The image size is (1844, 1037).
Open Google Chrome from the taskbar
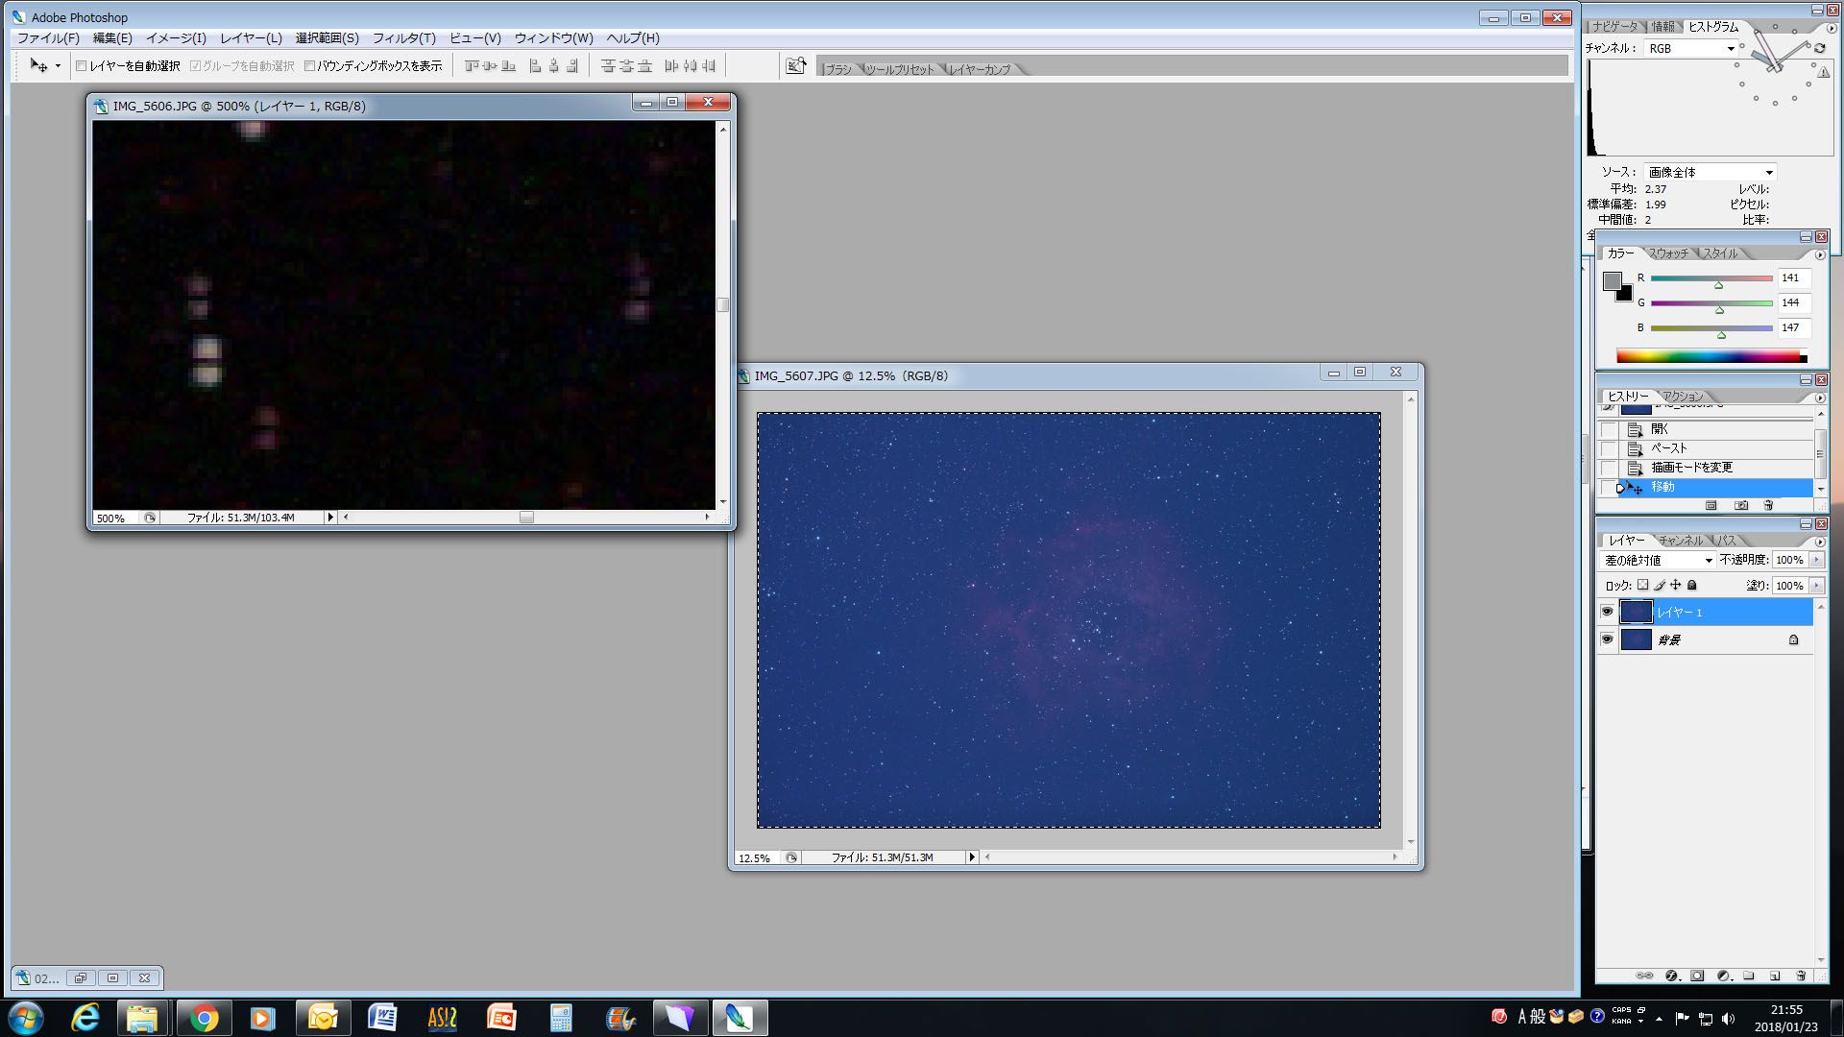click(204, 1018)
